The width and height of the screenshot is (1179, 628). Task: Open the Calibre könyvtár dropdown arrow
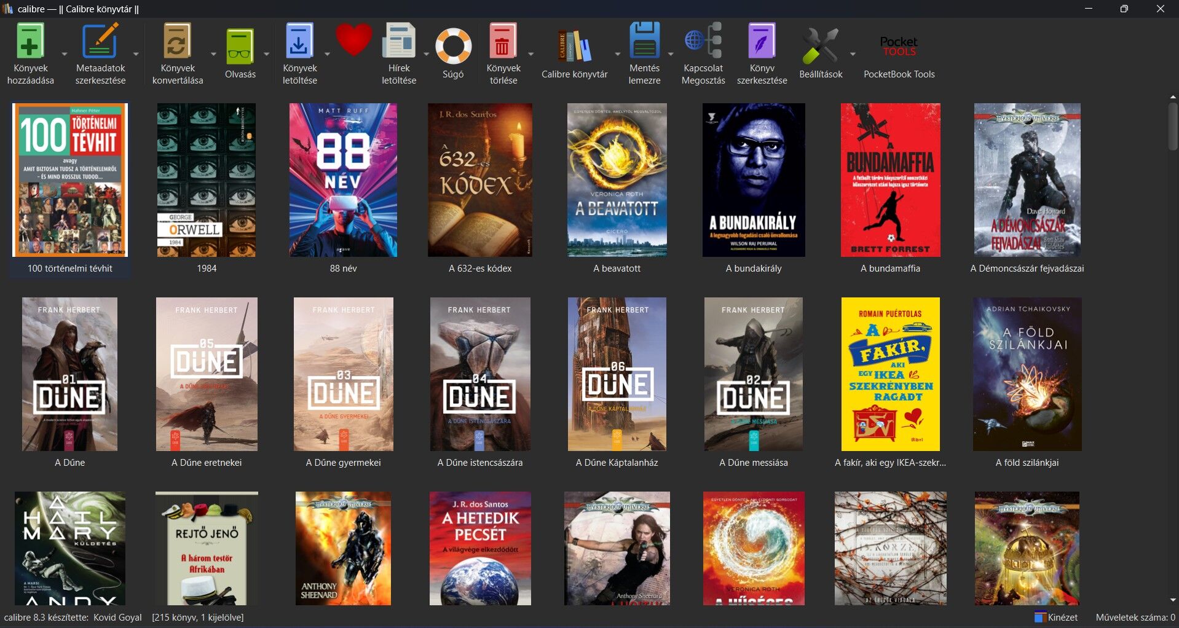[x=618, y=54]
